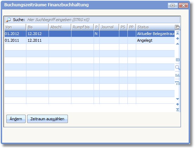The height and width of the screenshot is (149, 195).
Task: Click the column width adjust icon
Action: pyautogui.click(x=178, y=60)
